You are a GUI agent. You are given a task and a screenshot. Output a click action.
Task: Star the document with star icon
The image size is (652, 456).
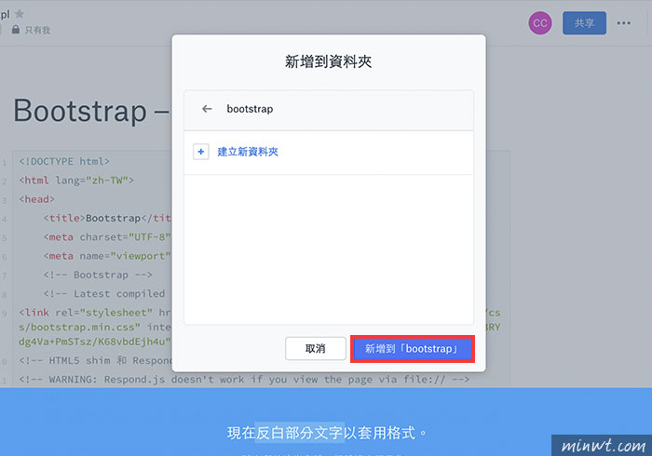coord(20,14)
